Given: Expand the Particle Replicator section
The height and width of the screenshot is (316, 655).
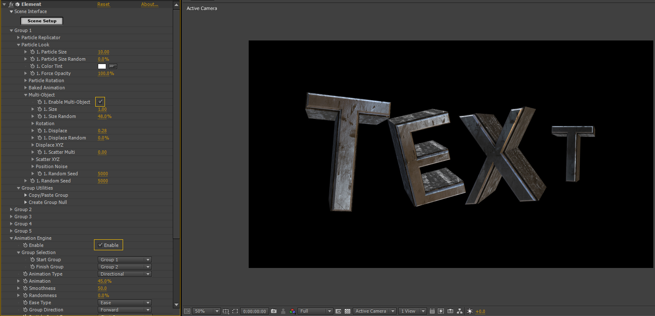Looking at the screenshot, I should [19, 37].
